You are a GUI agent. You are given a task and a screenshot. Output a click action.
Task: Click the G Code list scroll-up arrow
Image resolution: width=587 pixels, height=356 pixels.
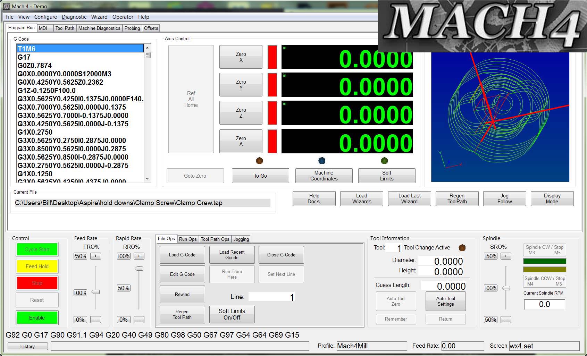148,48
